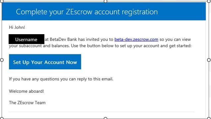This screenshot has height=119, width=211.
Task: Click the Welcome aboard! line
Action: pos(26,91)
